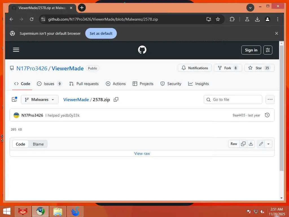Open a new browser tab
The image size is (289, 217).
(82, 8)
